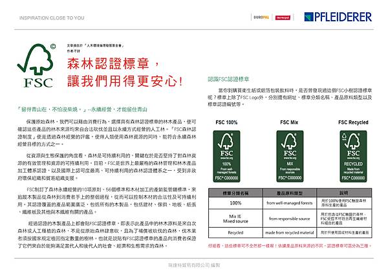Click the FSC Mix label badge
The height and width of the screenshot is (275, 388).
pyautogui.click(x=290, y=157)
